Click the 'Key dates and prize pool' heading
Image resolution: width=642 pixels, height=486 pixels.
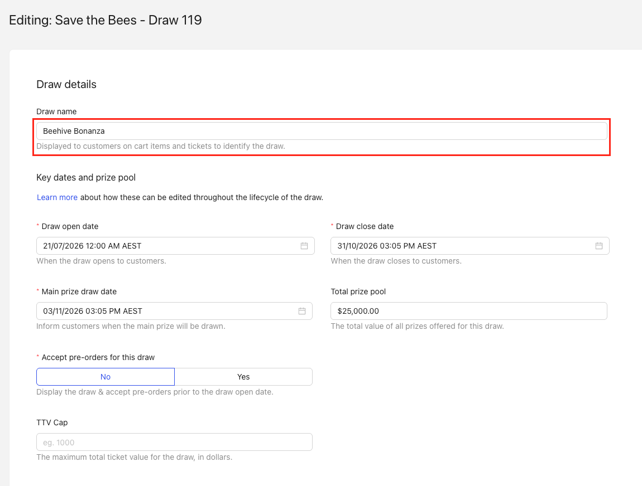[x=86, y=177]
